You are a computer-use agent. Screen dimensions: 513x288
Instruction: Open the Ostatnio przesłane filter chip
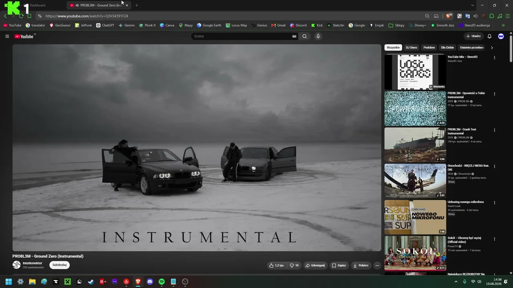coord(472,48)
